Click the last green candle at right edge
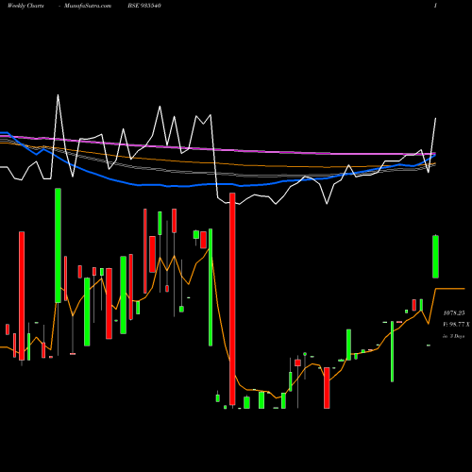The height and width of the screenshot is (472, 472). point(435,257)
